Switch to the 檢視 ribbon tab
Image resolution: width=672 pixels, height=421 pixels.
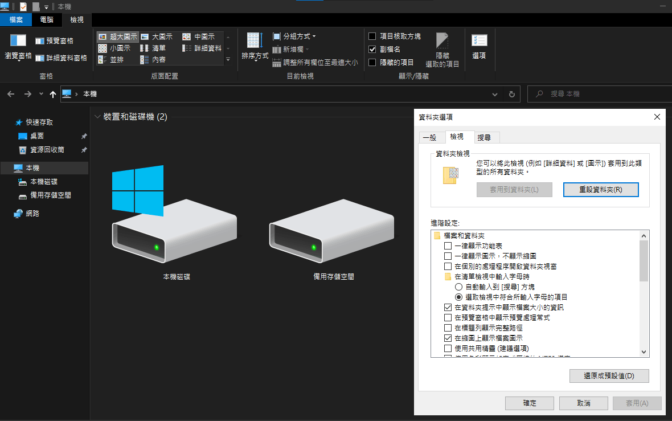pyautogui.click(x=77, y=20)
